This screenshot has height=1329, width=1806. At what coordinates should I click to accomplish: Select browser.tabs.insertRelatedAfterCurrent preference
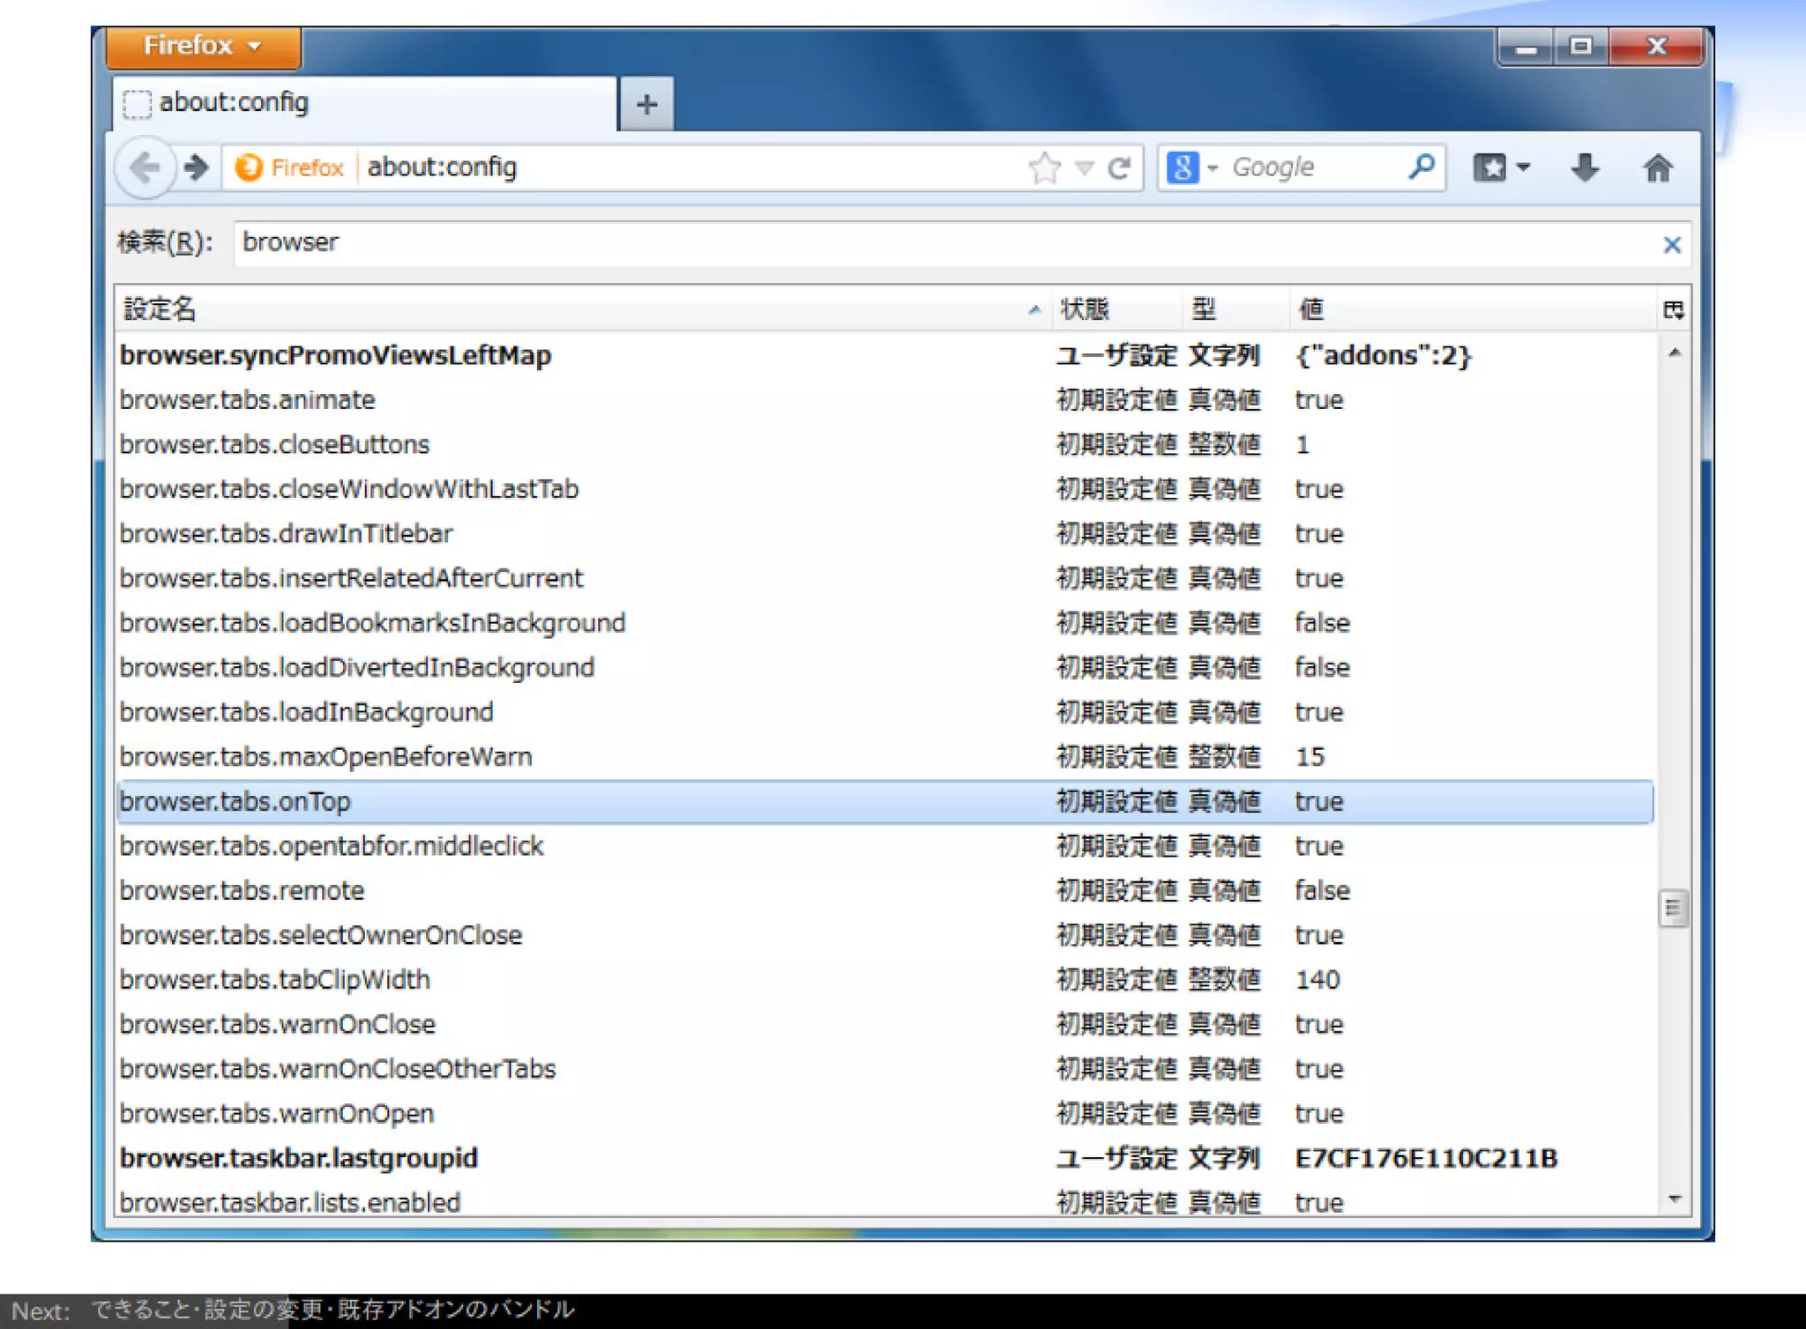tap(885, 578)
